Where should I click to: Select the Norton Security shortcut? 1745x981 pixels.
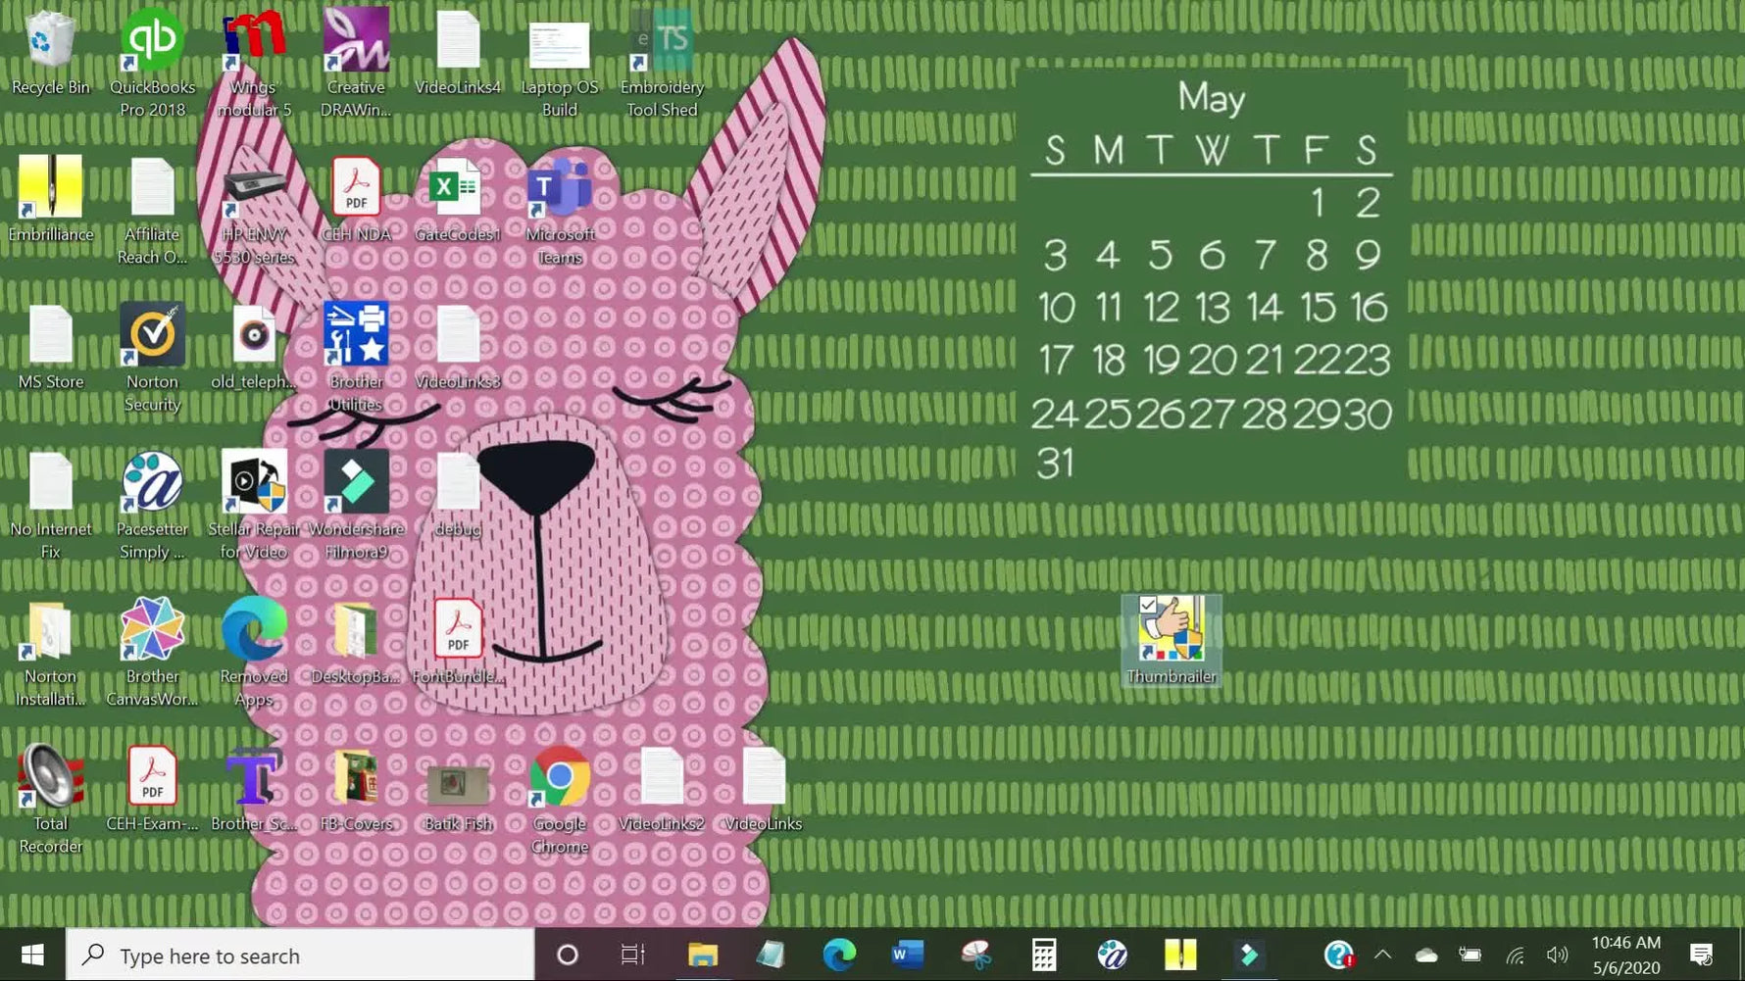(152, 336)
